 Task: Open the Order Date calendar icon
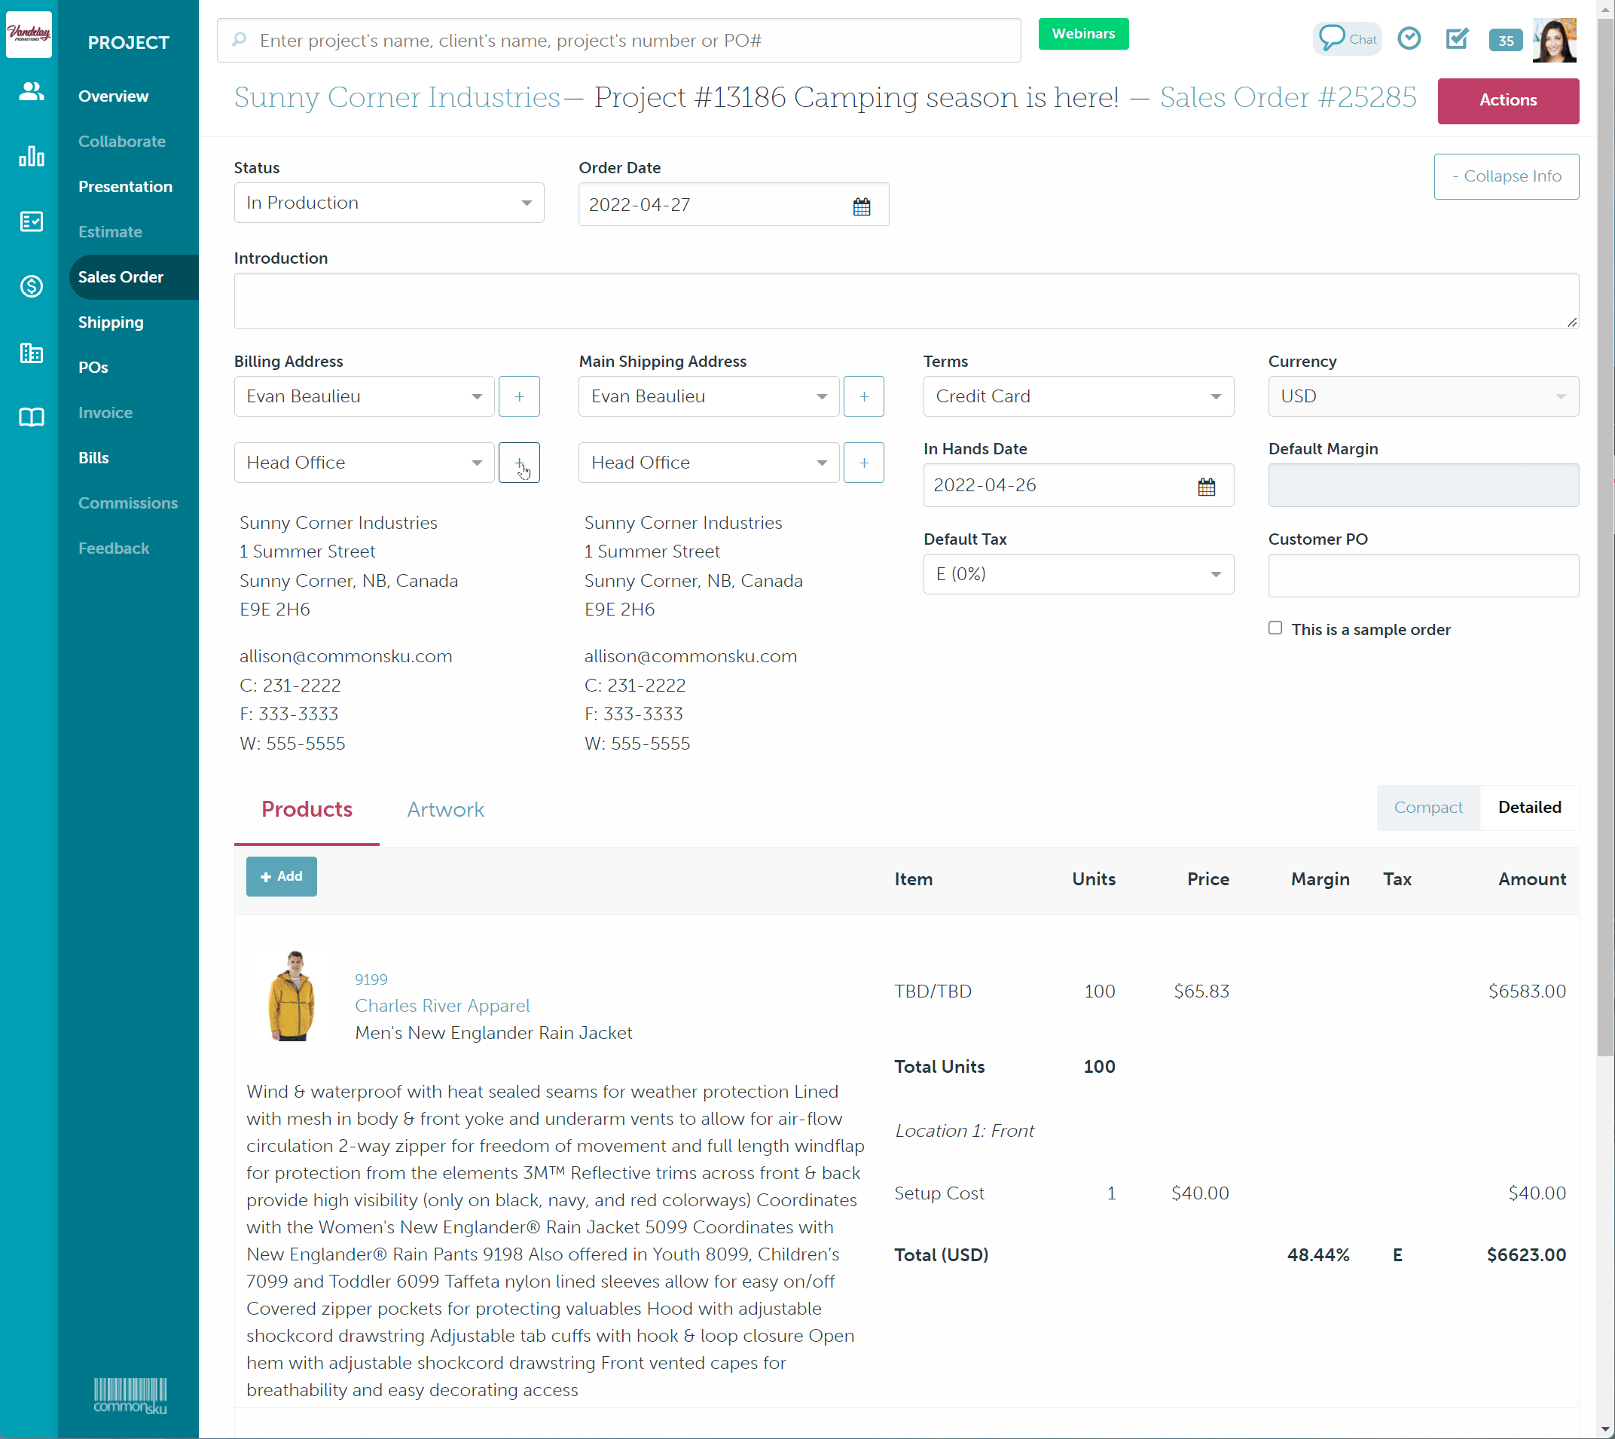click(x=862, y=206)
